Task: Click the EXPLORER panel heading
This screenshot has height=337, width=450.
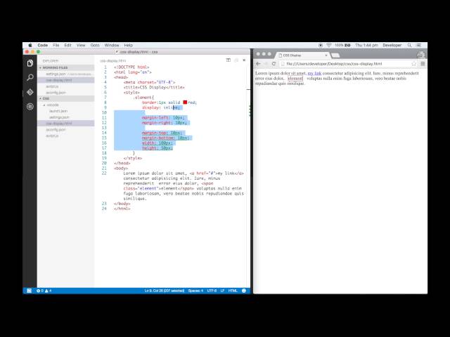Action: (x=51, y=61)
